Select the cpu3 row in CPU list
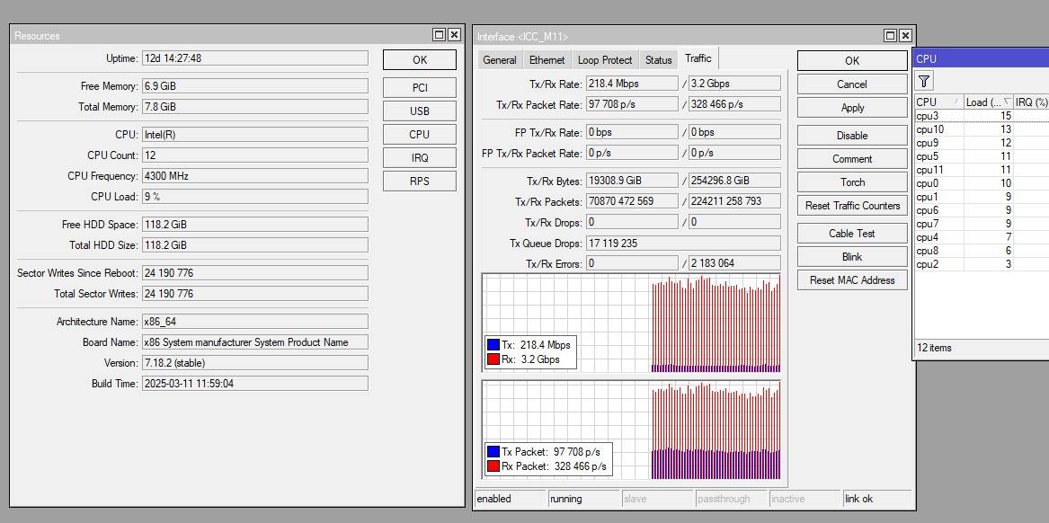 pyautogui.click(x=982, y=116)
